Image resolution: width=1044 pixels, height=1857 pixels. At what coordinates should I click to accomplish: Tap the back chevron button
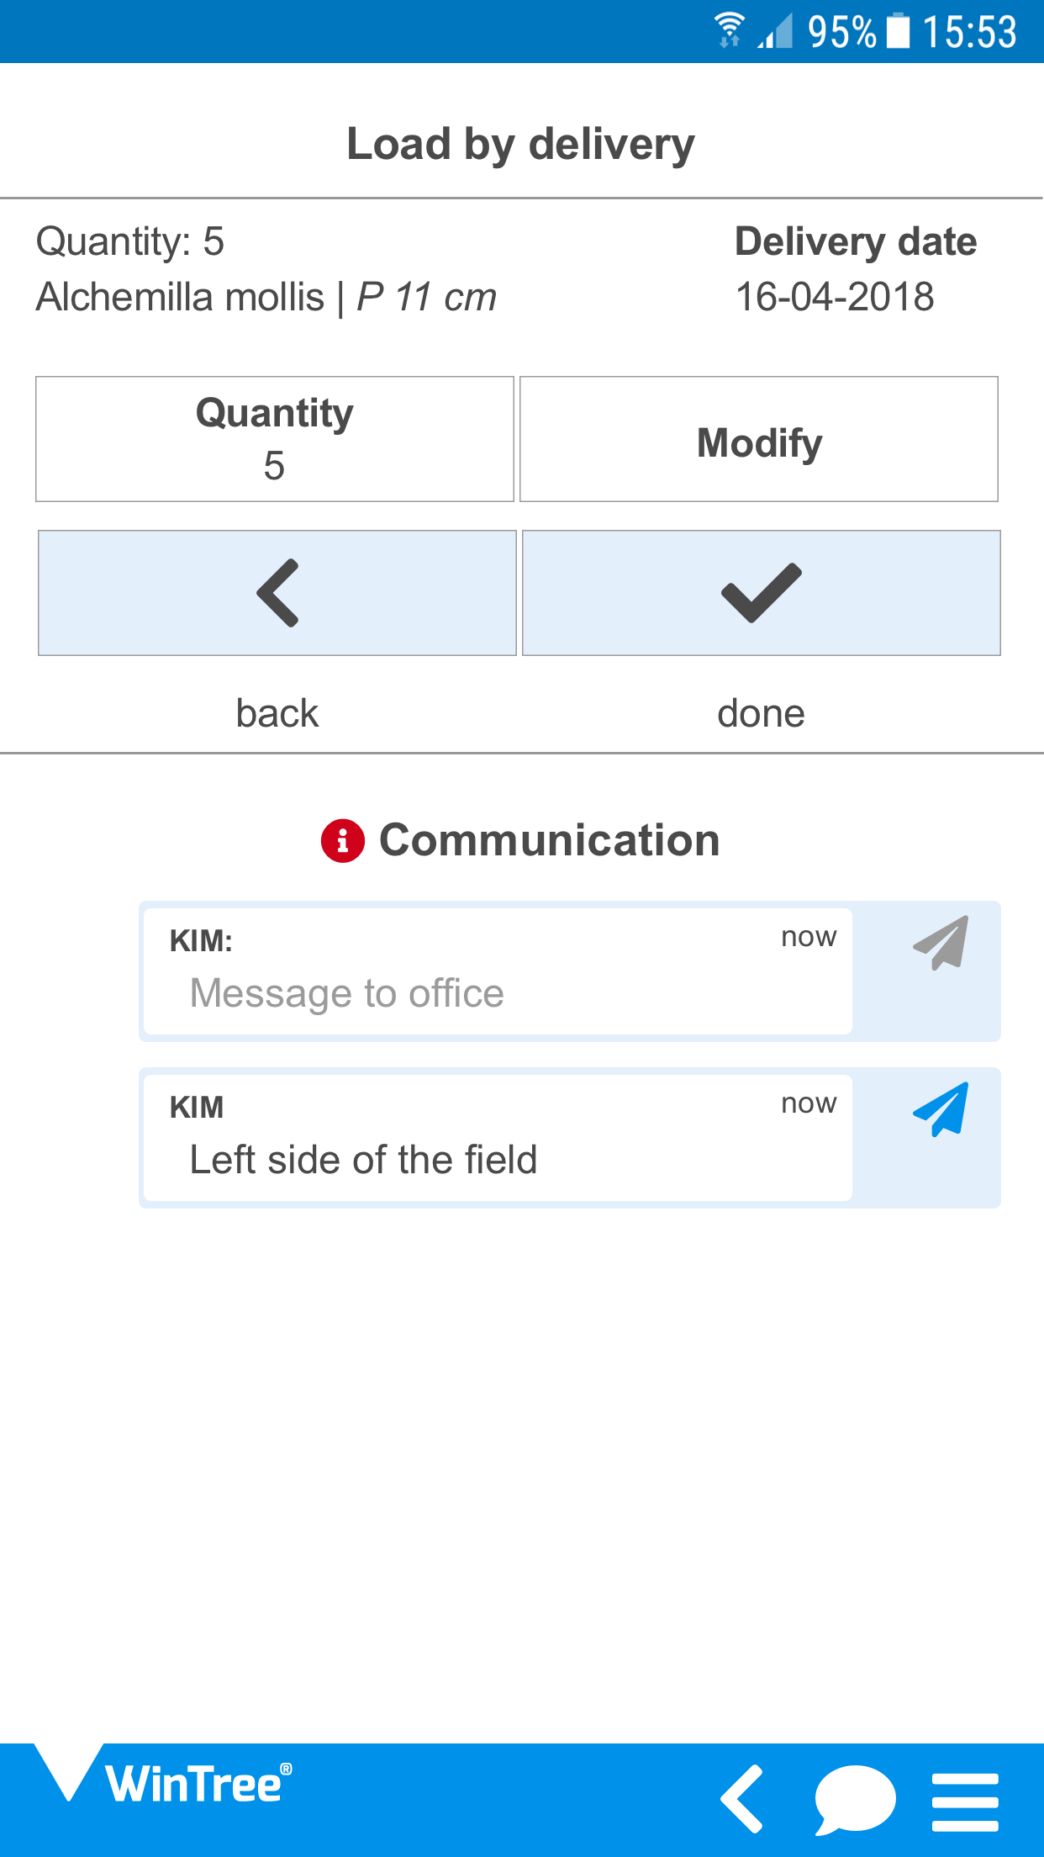click(277, 593)
